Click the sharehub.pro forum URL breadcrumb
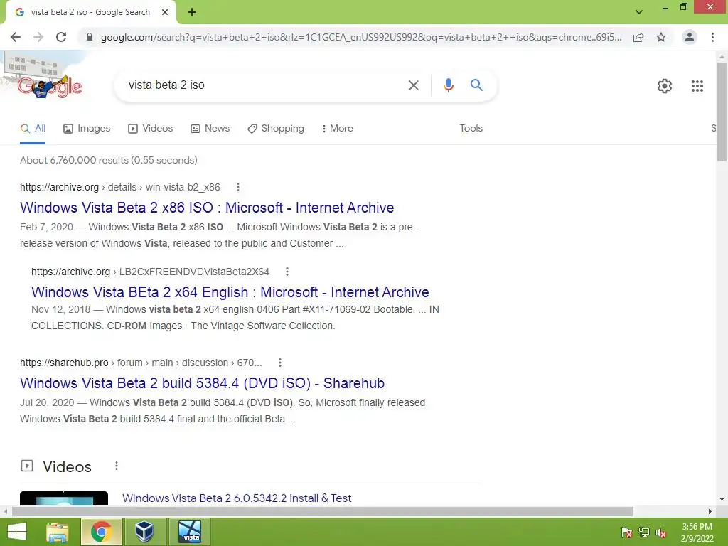The image size is (728, 546). pos(141,363)
